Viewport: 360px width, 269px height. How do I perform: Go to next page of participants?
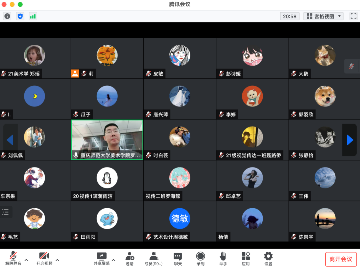click(x=350, y=140)
